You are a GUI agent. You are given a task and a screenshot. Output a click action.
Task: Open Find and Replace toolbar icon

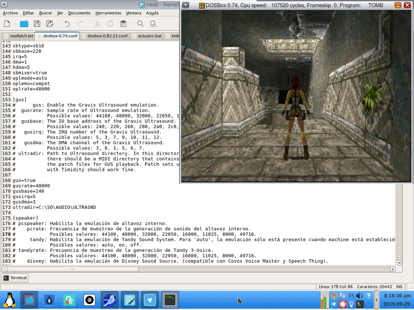(153, 24)
